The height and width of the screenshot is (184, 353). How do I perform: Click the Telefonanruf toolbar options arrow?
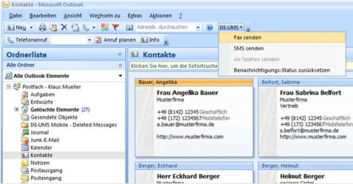[x=166, y=43]
